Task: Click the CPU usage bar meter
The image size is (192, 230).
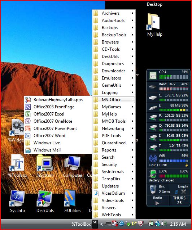Action: [x=174, y=77]
